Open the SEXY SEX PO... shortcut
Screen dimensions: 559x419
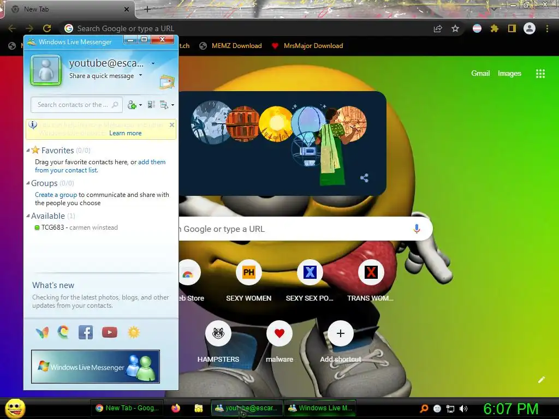pyautogui.click(x=310, y=282)
